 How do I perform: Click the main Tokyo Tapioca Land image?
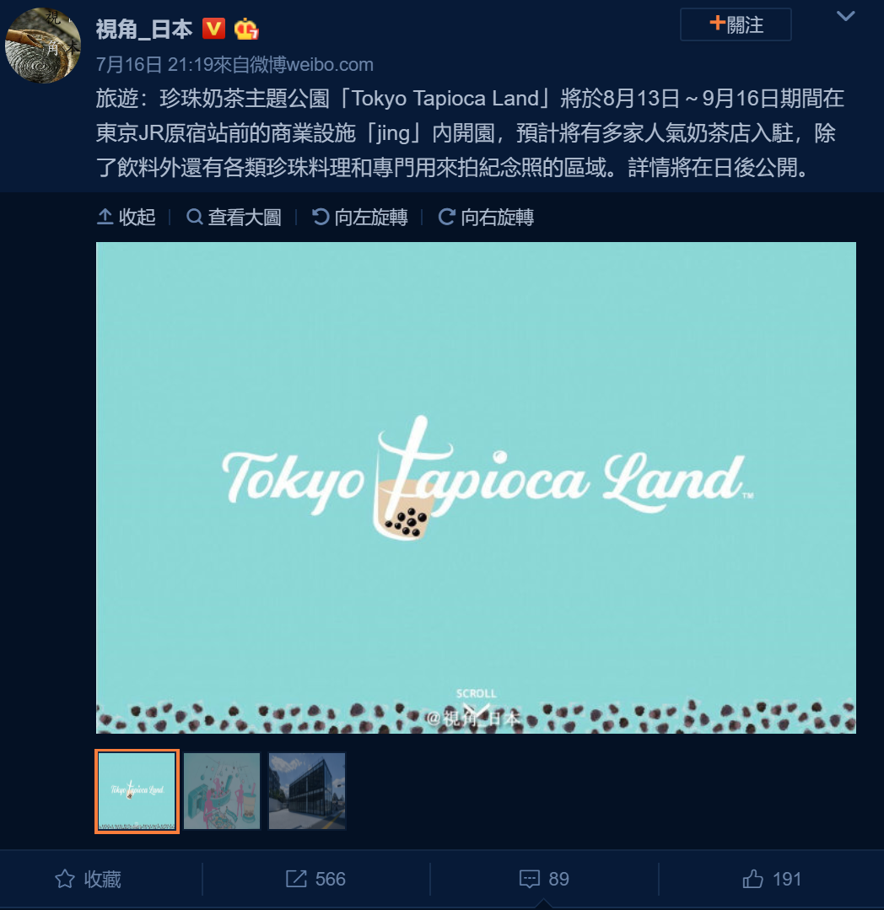[476, 487]
